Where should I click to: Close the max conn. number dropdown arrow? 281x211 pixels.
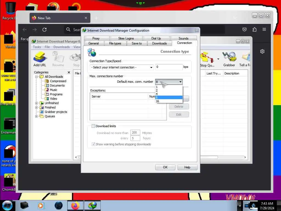point(180,82)
